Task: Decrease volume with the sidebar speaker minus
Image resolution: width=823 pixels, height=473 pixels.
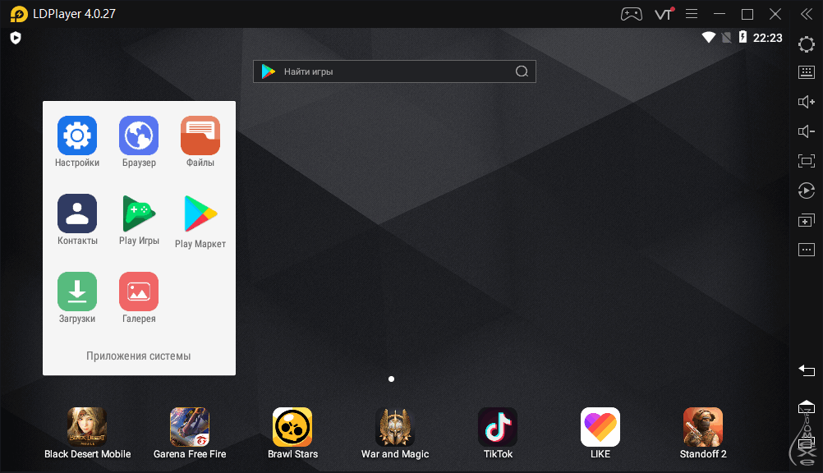Action: pyautogui.click(x=807, y=131)
